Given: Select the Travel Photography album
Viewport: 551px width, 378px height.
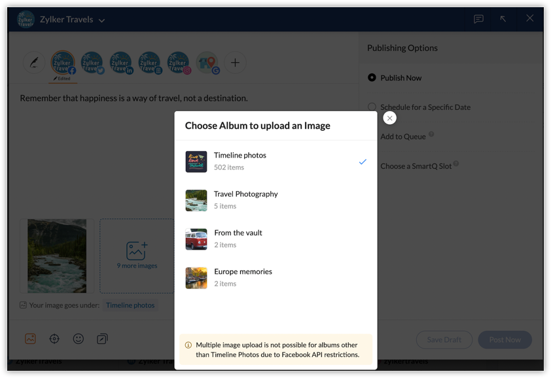Looking at the screenshot, I should point(276,200).
